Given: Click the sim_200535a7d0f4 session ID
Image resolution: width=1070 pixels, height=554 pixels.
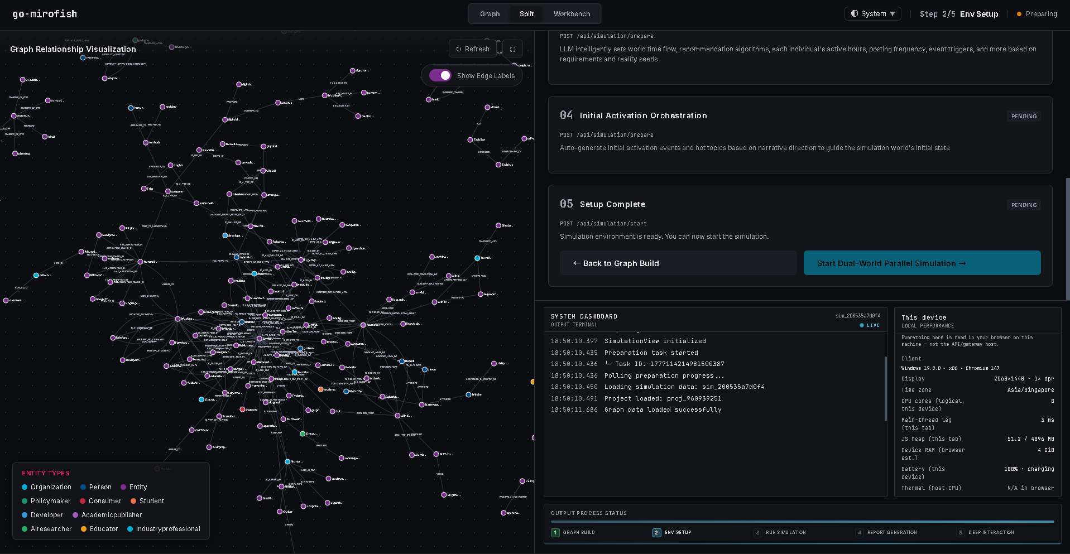Looking at the screenshot, I should click(x=857, y=316).
